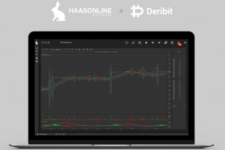Click the order book panel on right
The width and height of the screenshot is (225, 150).
tap(179, 91)
